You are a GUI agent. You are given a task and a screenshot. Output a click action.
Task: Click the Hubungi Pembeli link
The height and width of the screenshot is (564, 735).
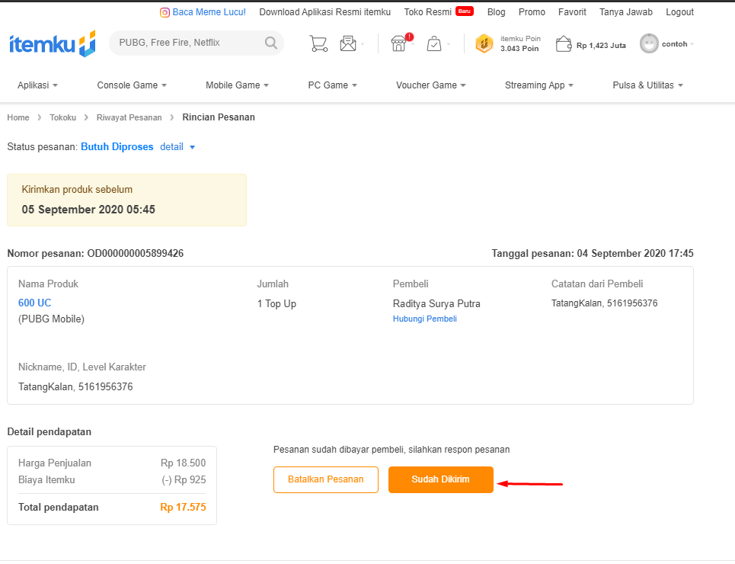[424, 319]
